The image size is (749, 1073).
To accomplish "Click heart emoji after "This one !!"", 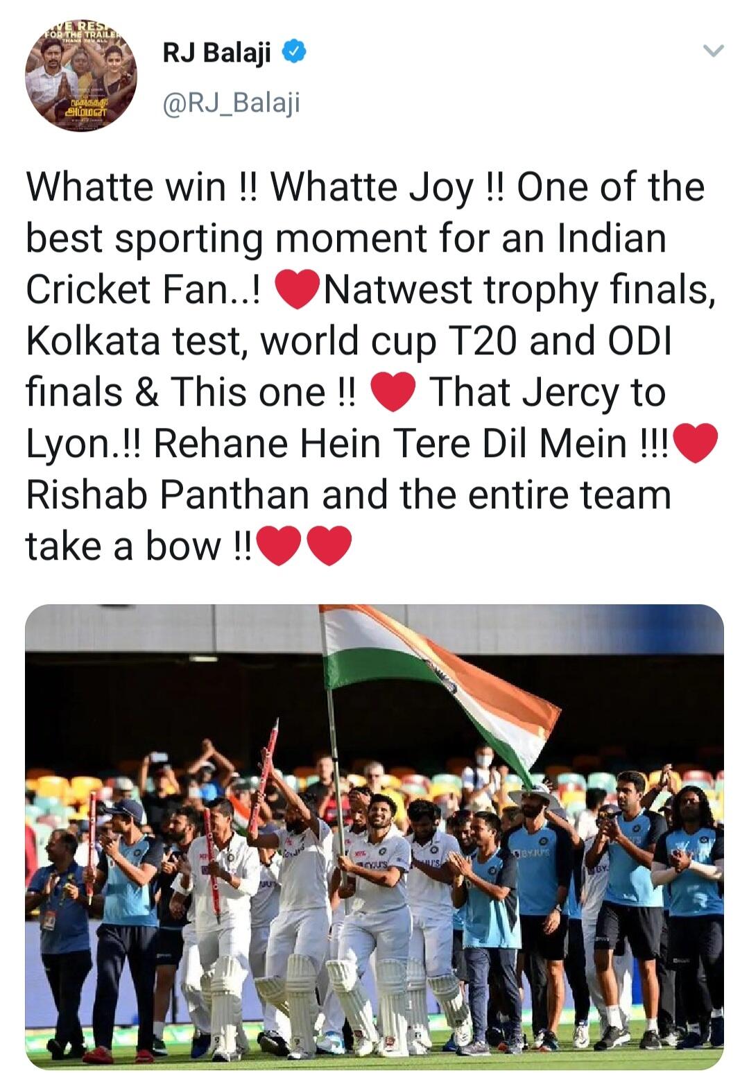I will point(393,393).
